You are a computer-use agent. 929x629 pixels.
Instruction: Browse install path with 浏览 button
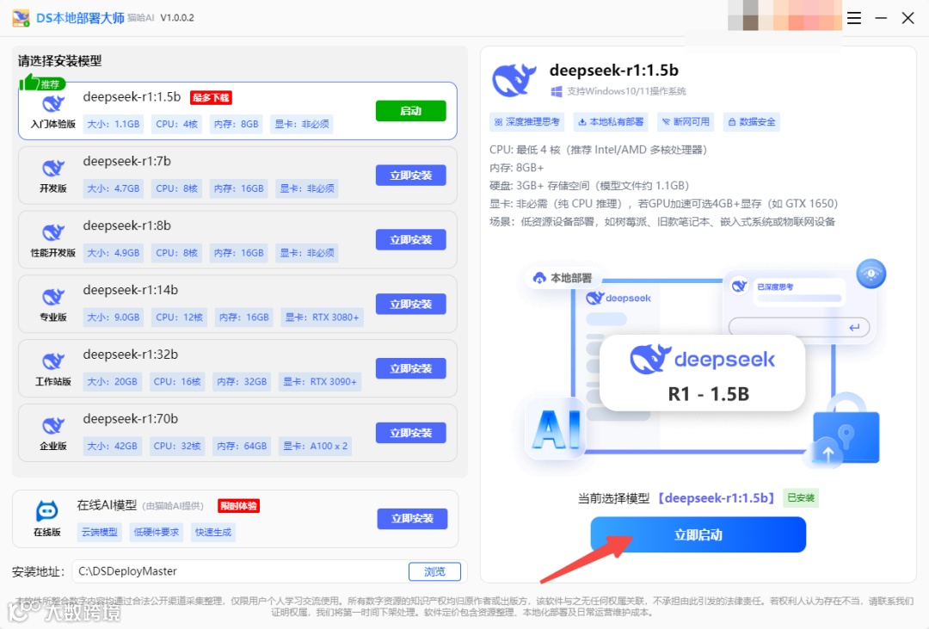tap(434, 571)
